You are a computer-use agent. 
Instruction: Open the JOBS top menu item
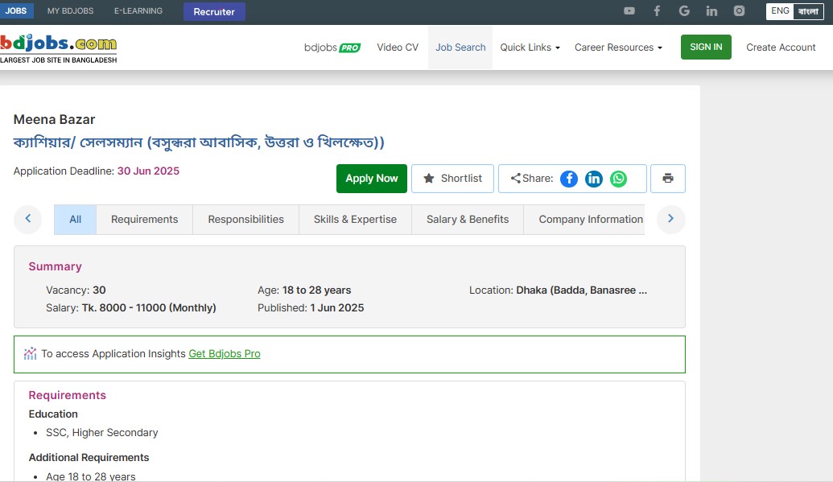(x=16, y=10)
